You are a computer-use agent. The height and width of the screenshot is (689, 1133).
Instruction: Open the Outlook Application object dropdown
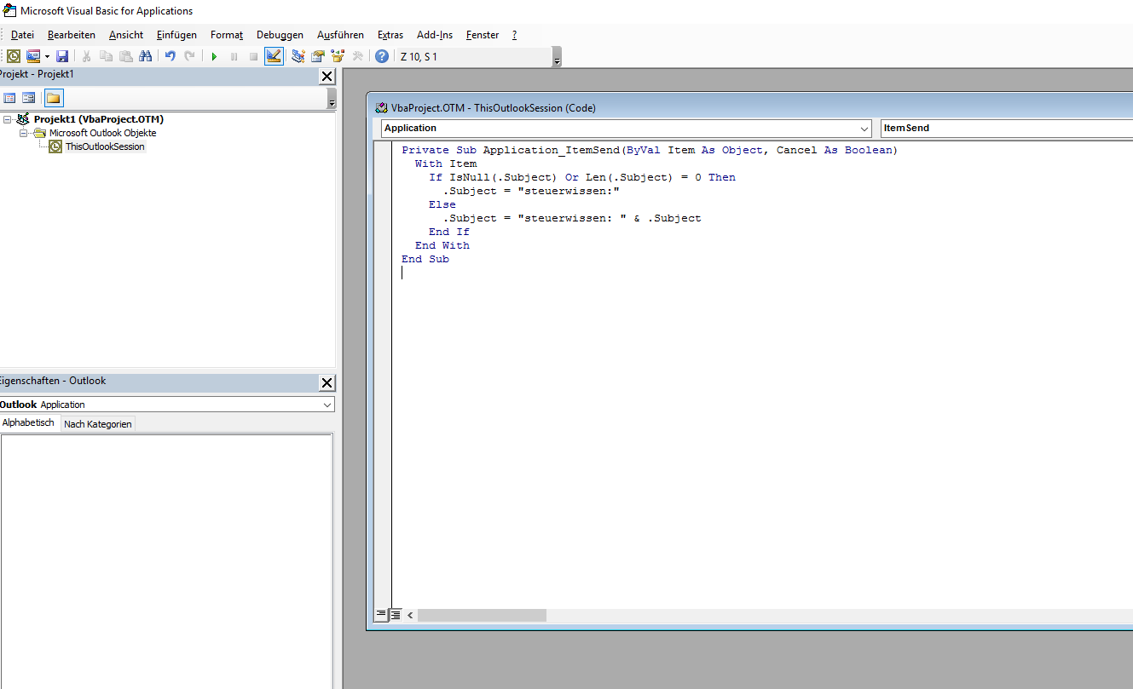327,405
